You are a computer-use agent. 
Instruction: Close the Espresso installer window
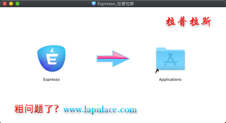5,4
